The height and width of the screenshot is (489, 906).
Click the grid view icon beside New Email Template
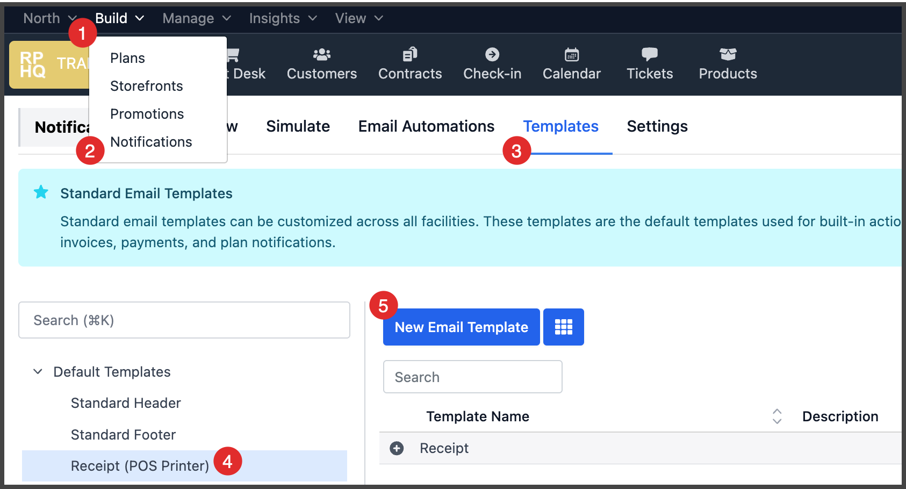pyautogui.click(x=563, y=327)
